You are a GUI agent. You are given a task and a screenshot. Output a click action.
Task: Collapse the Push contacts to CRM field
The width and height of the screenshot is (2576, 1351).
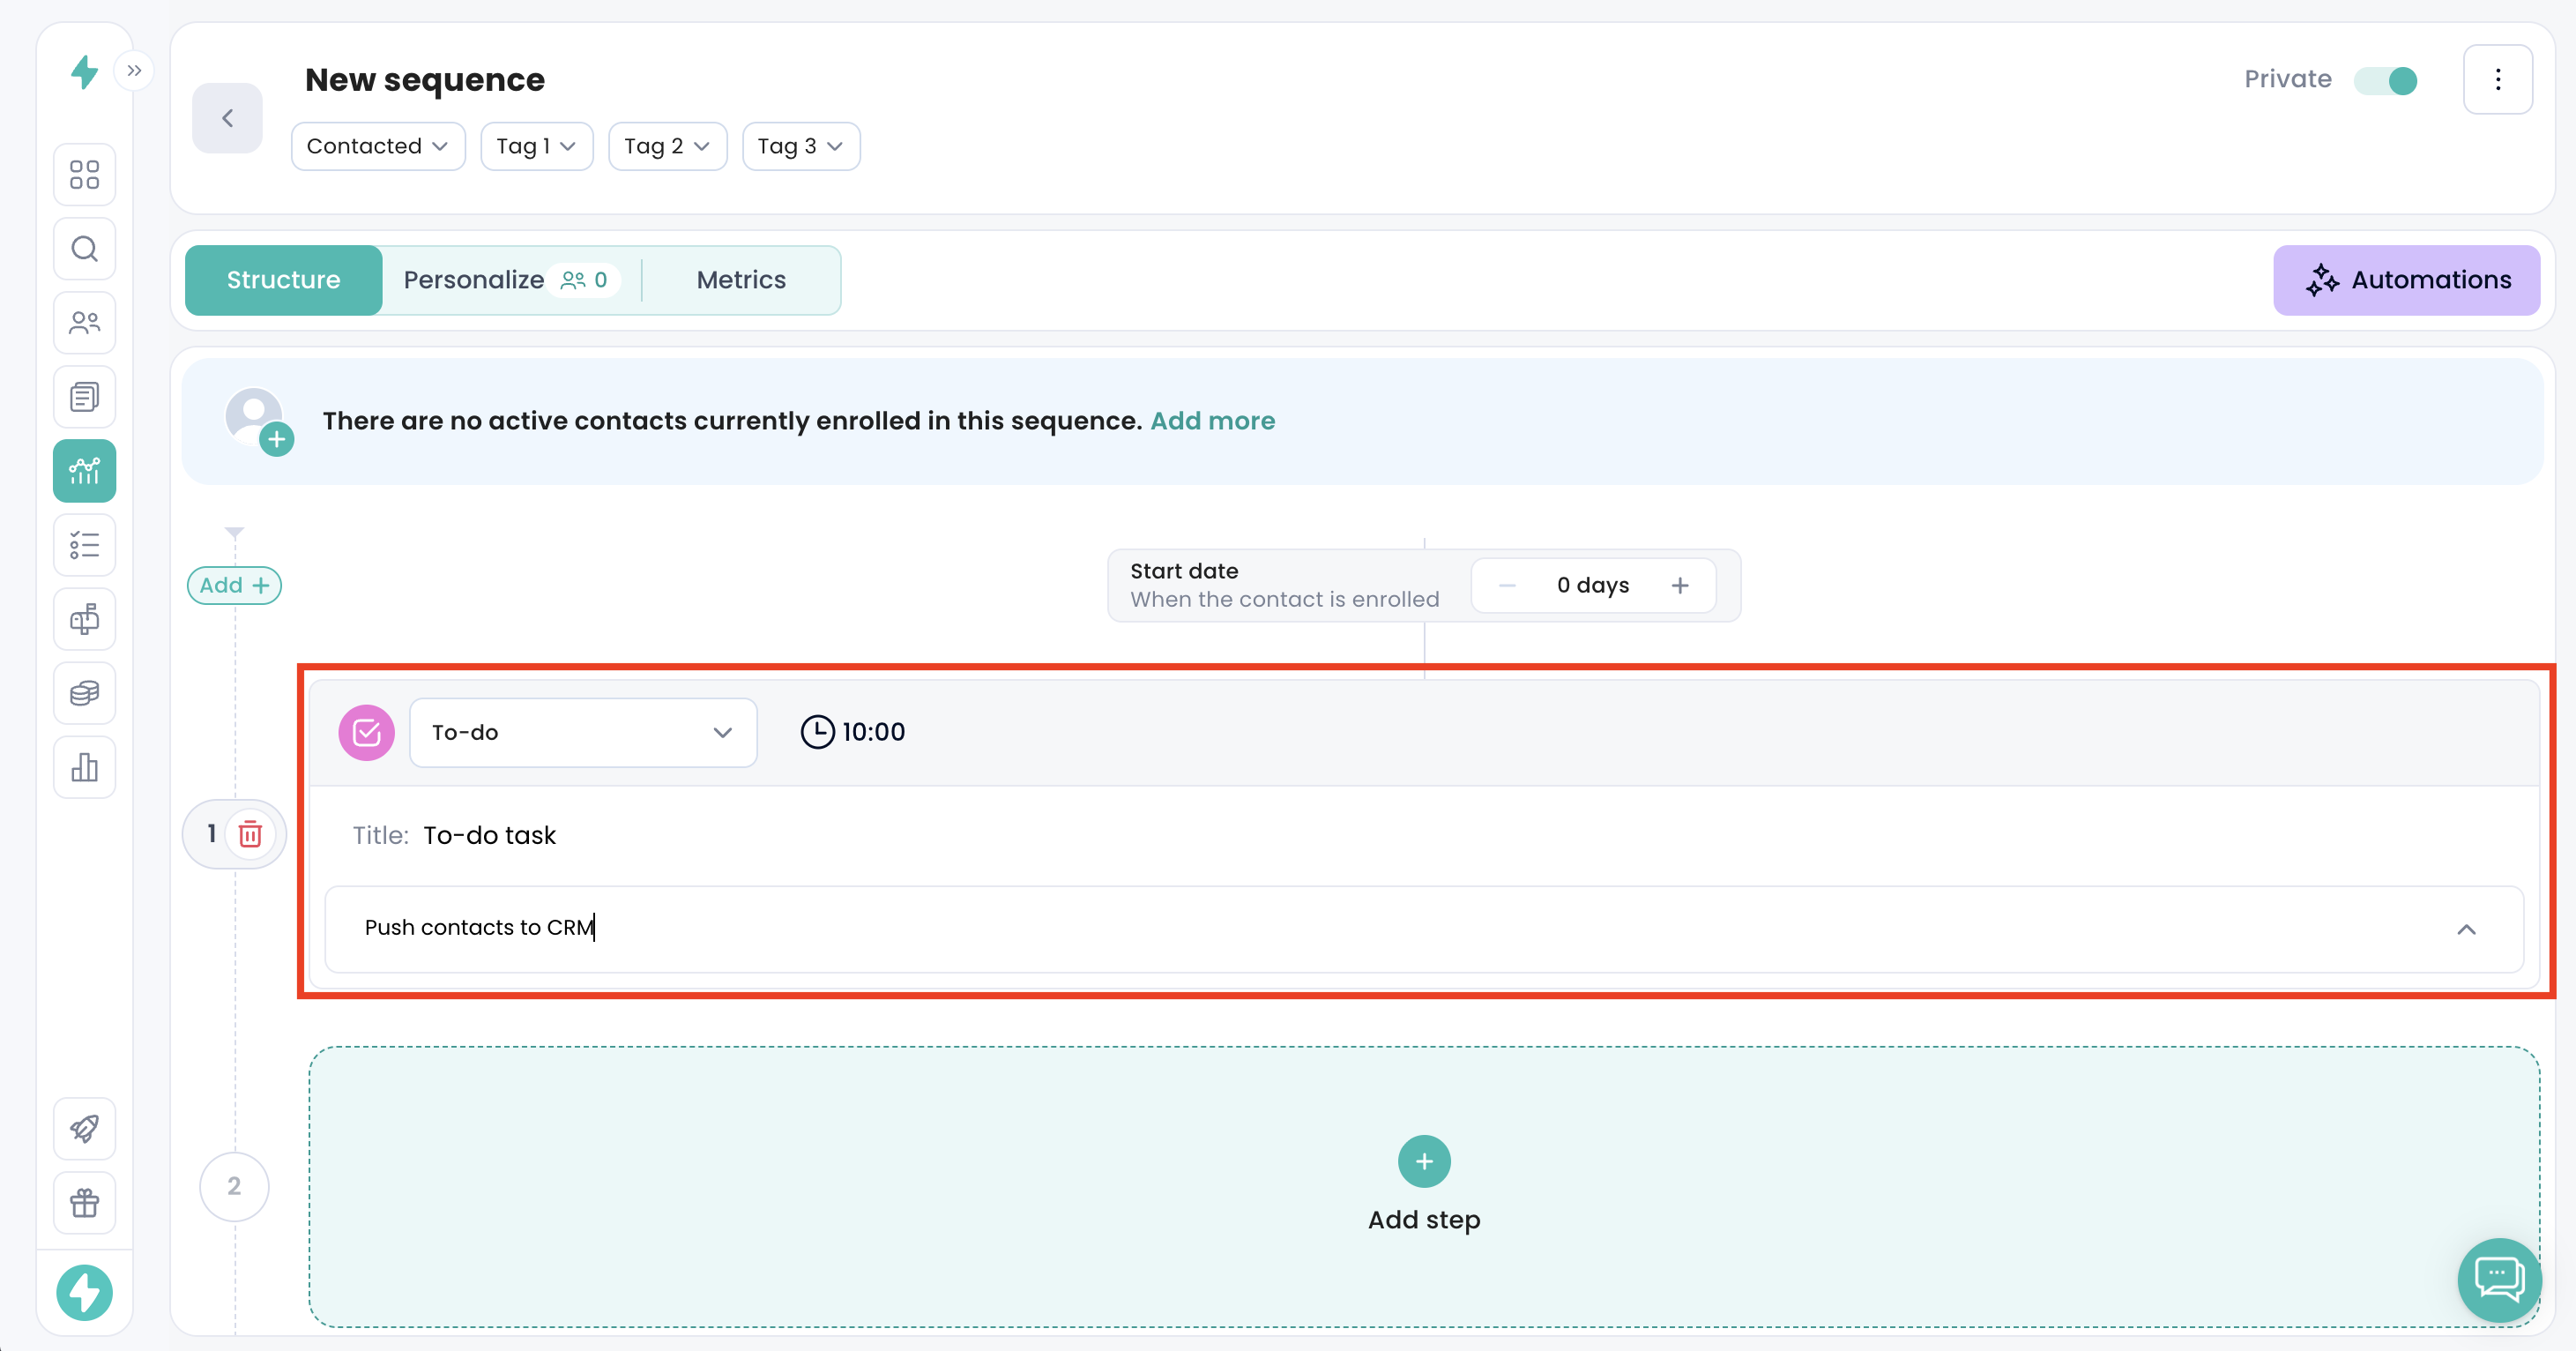[2466, 930]
